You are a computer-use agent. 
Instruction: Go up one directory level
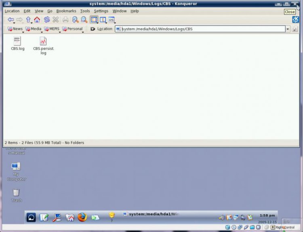click(28, 19)
